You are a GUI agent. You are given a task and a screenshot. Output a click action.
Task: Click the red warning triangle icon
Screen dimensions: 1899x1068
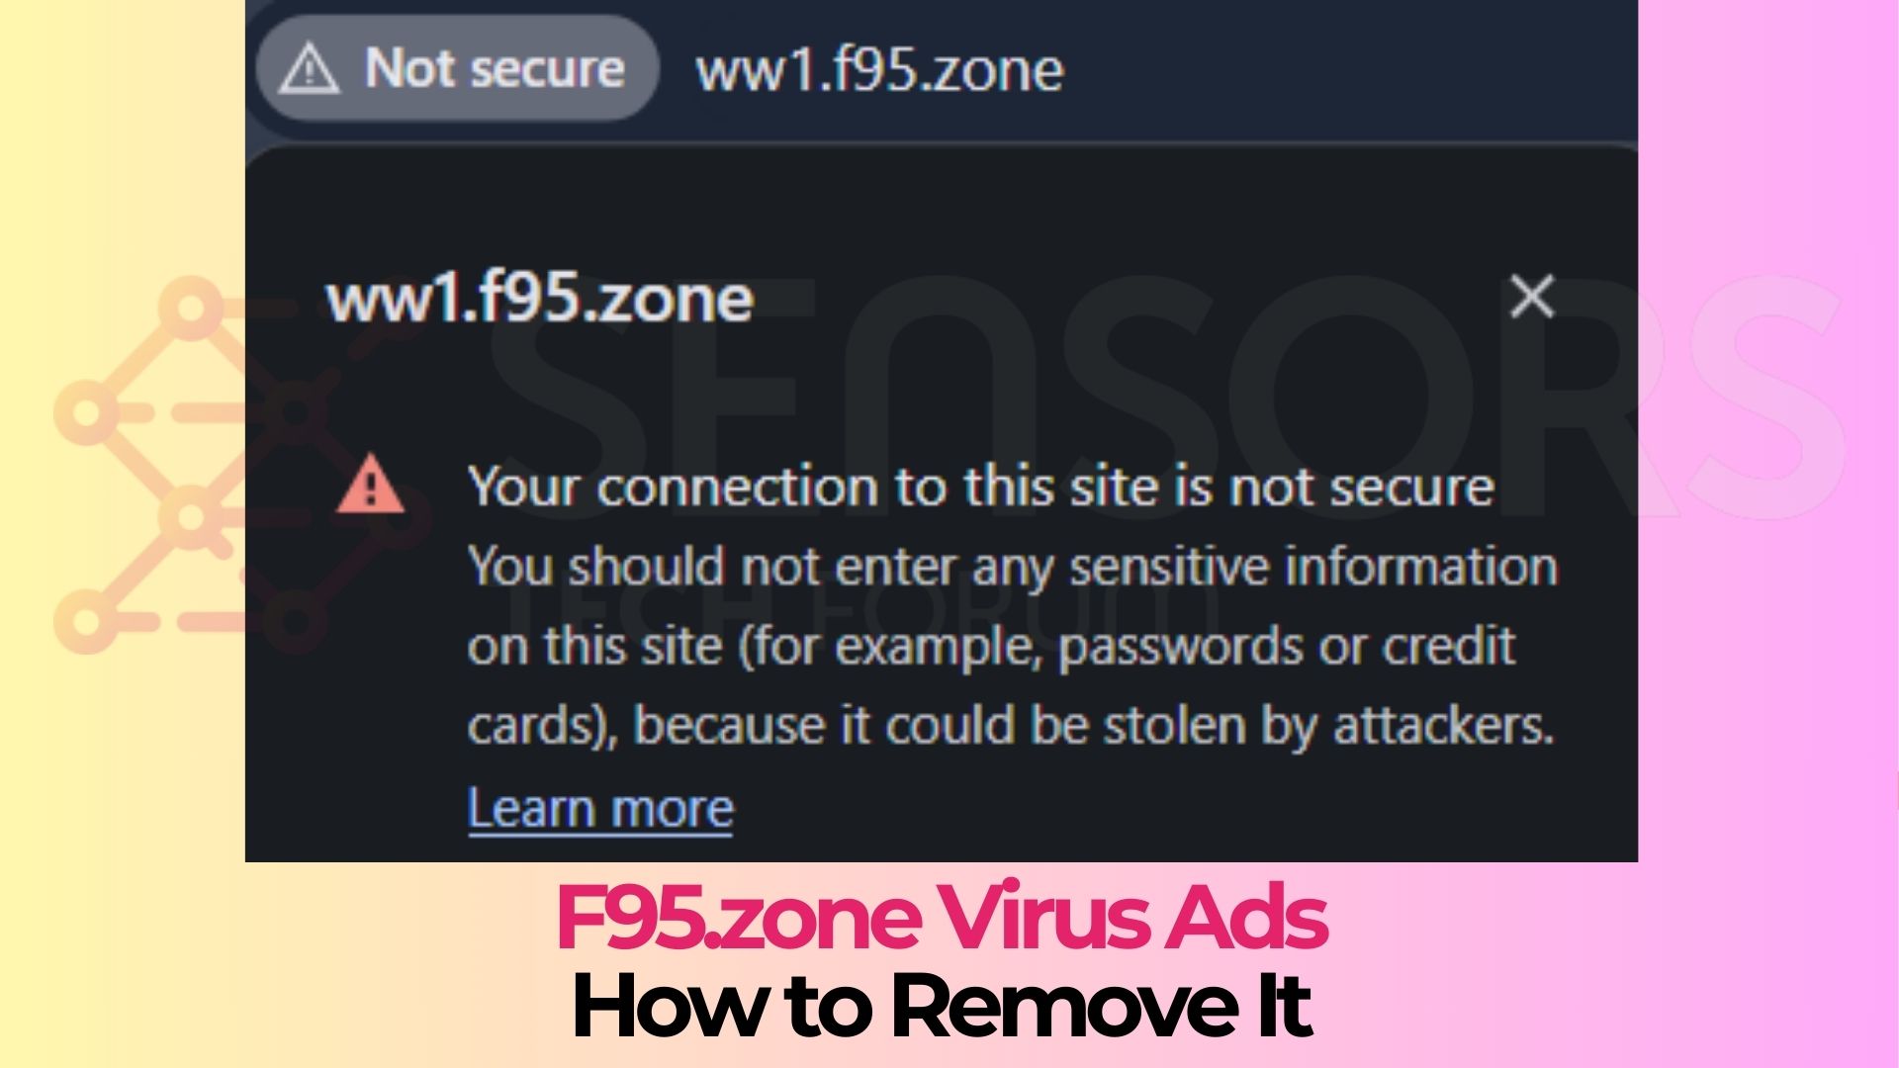[x=371, y=485]
